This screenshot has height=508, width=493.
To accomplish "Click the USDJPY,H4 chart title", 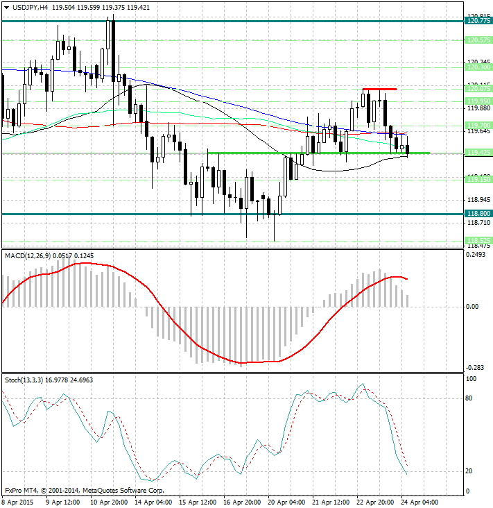I will click(x=25, y=6).
